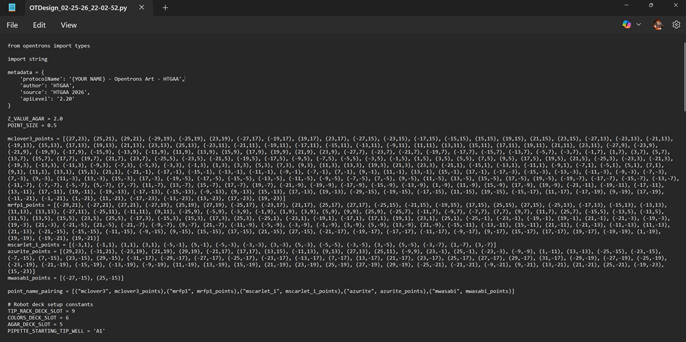Open the Copilot AI icon
Viewport: 686px width, 342px height.
click(x=626, y=25)
